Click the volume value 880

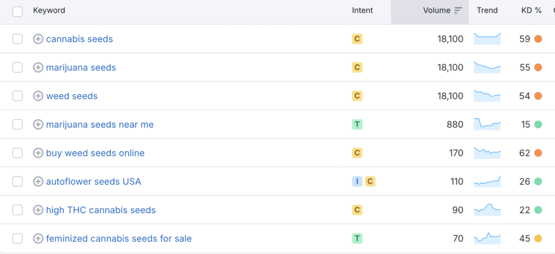(455, 125)
